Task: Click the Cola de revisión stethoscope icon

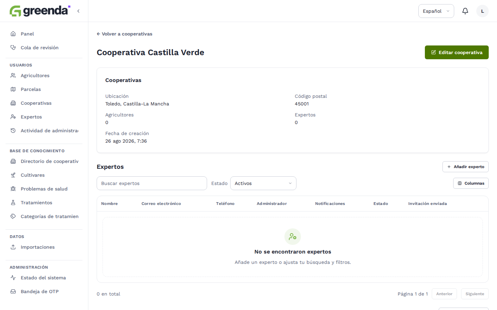Action: point(13,48)
